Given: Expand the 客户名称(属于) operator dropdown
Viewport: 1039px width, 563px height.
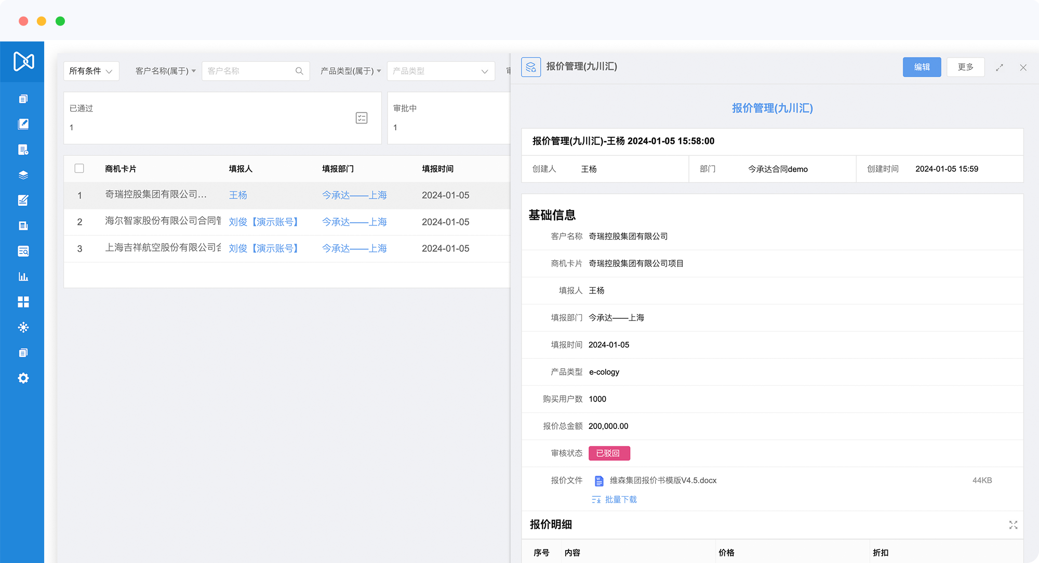Looking at the screenshot, I should point(165,71).
